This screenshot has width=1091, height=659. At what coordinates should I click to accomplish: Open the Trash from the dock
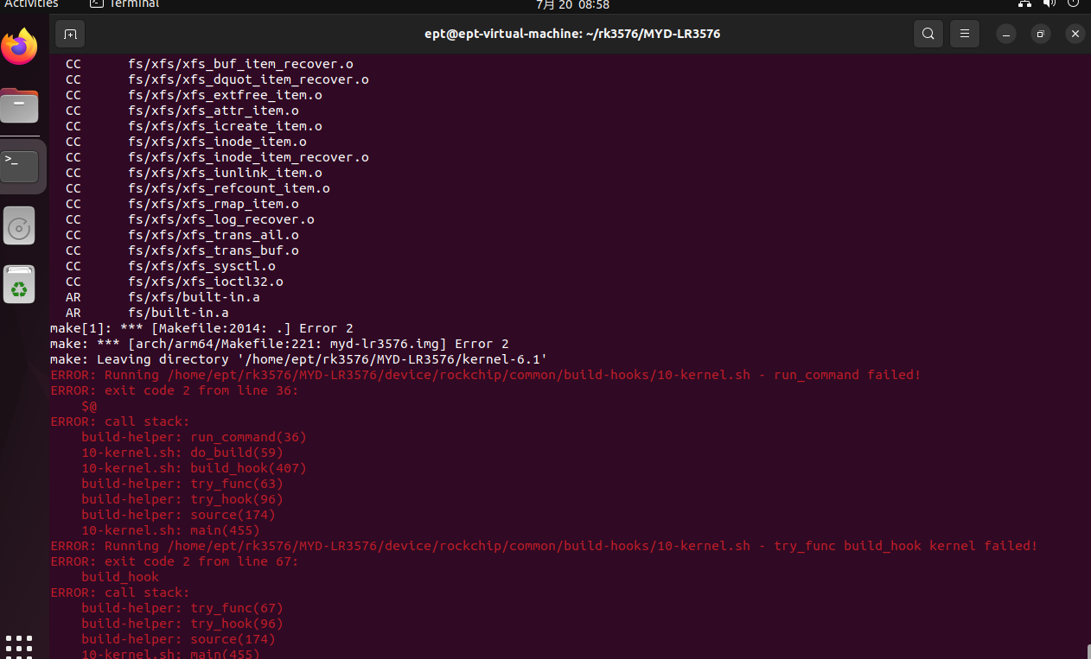tap(19, 285)
